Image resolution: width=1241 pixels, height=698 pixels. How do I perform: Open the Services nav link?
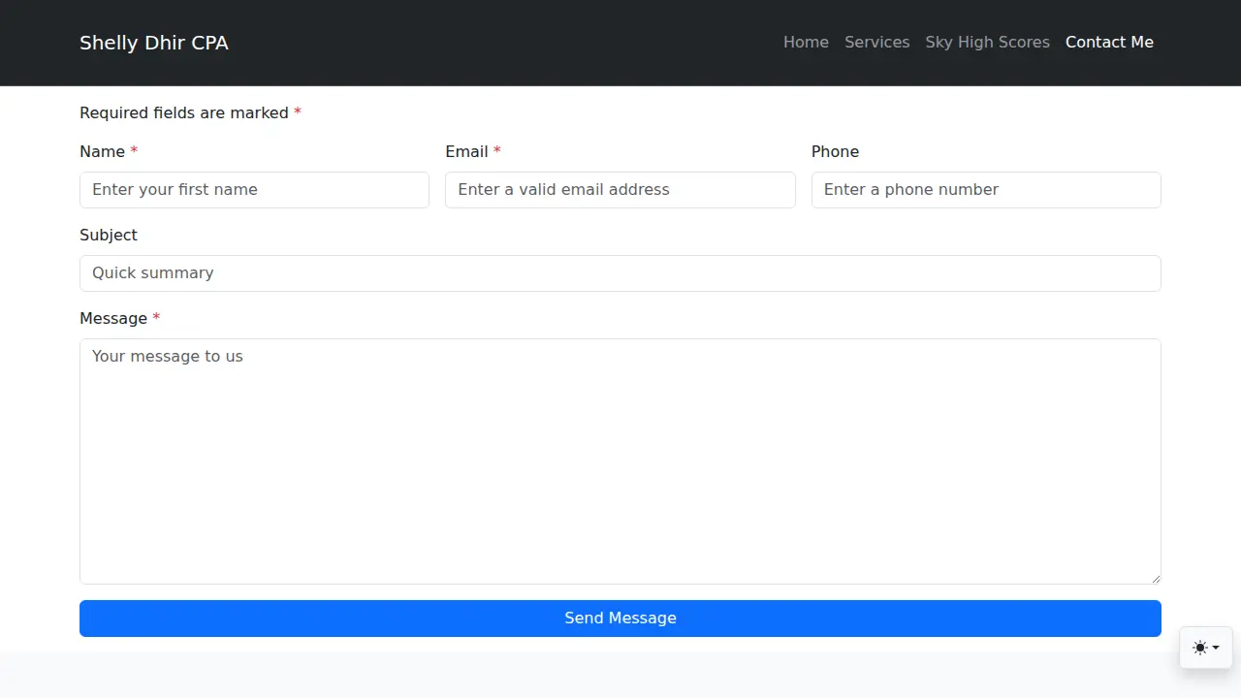click(x=876, y=43)
